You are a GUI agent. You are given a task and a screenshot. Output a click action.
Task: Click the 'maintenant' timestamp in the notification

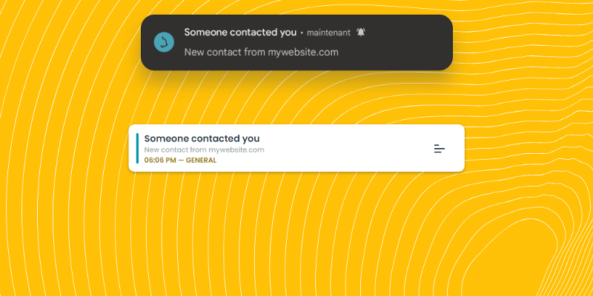pyautogui.click(x=328, y=33)
